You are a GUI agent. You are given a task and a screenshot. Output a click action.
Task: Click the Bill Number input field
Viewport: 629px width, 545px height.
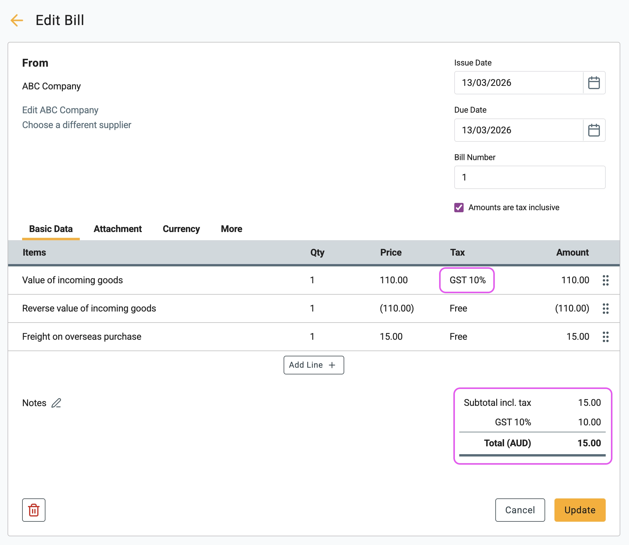pyautogui.click(x=529, y=177)
